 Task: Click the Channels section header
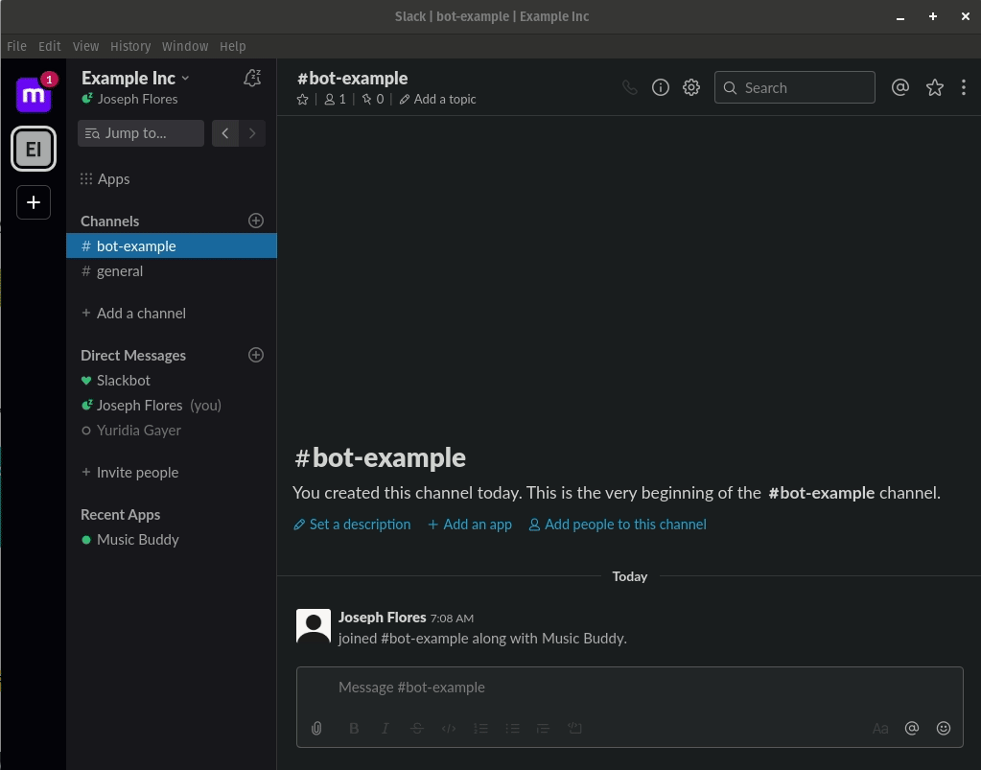[x=110, y=221]
